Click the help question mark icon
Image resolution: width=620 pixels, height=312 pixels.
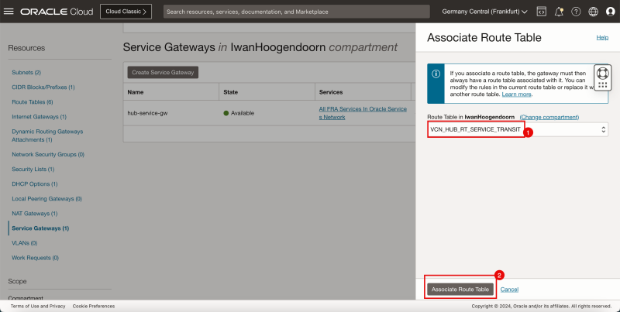(576, 12)
